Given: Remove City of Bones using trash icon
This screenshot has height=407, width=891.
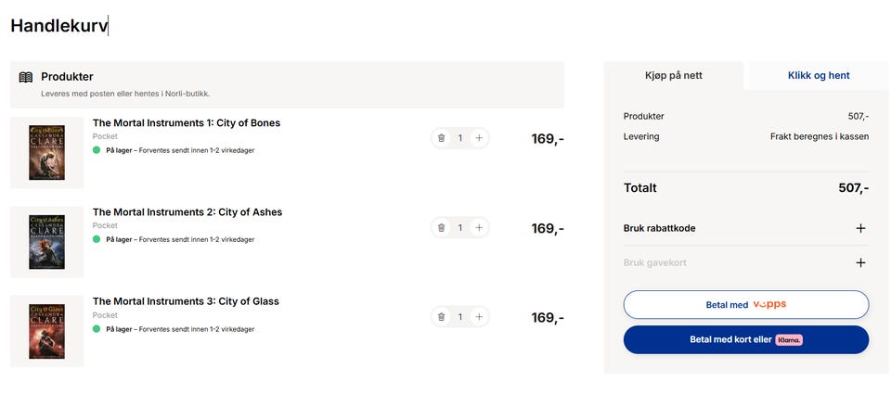Looking at the screenshot, I should pyautogui.click(x=441, y=138).
